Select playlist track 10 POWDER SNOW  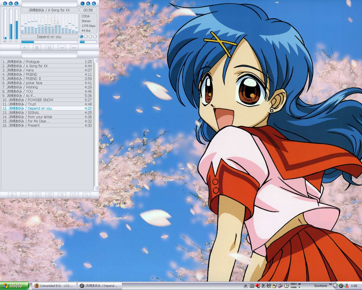(47, 100)
